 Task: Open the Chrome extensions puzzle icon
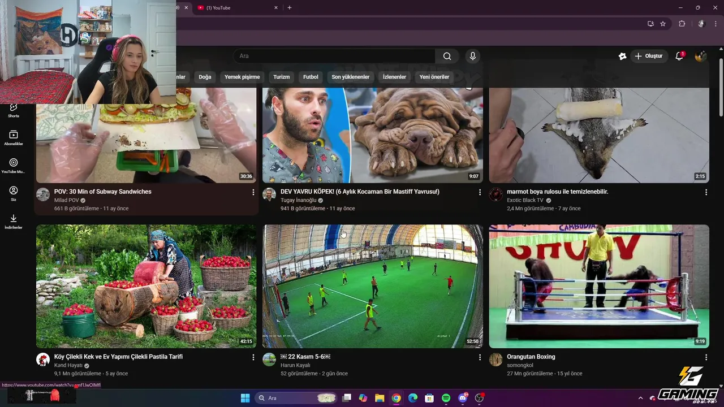(682, 24)
